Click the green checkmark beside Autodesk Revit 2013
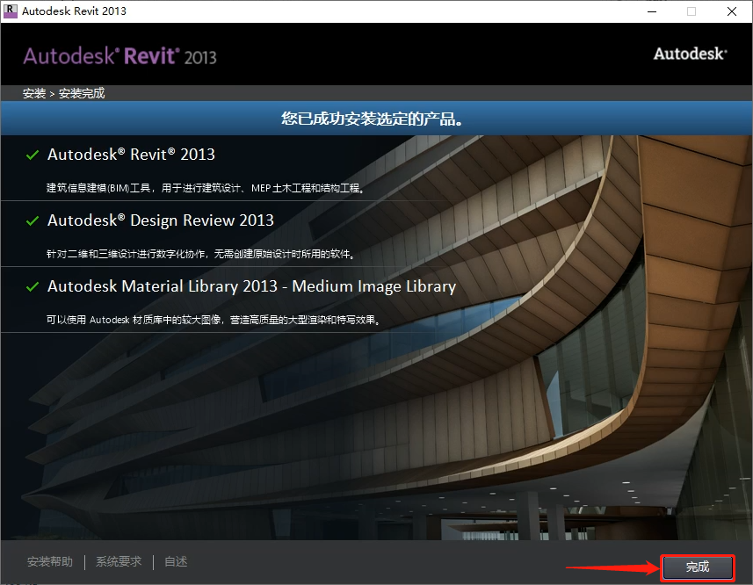Screen dimensions: 753x585 pyautogui.click(x=33, y=155)
